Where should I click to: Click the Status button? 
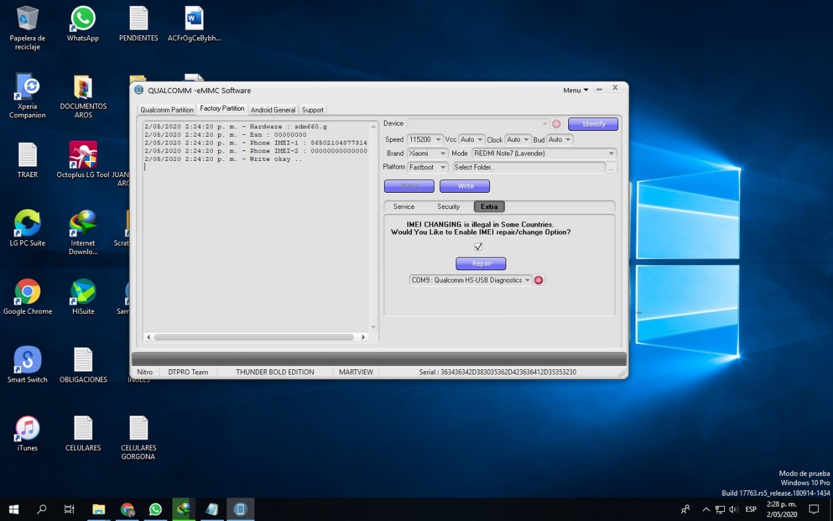click(x=409, y=186)
